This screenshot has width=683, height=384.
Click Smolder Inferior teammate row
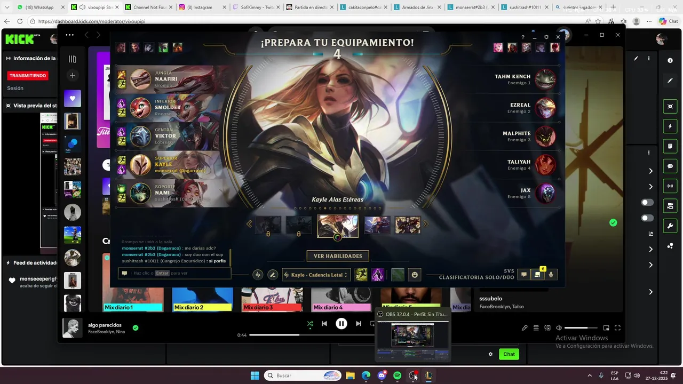[x=172, y=108]
